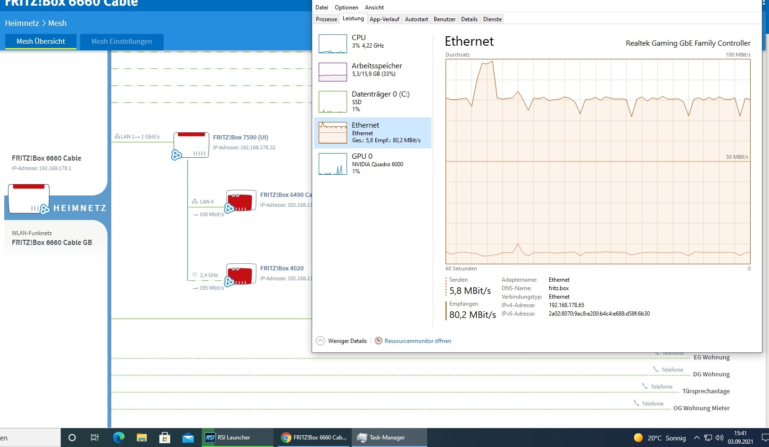769x447 pixels.
Task: Click the 2,4 GHz WLAN connection icon
Action: tap(194, 275)
